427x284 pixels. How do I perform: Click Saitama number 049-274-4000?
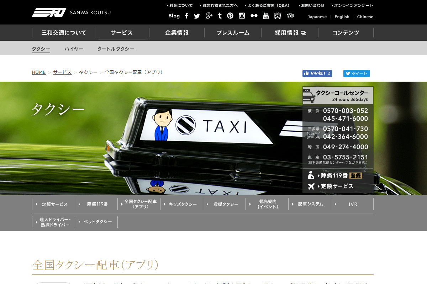(x=346, y=147)
